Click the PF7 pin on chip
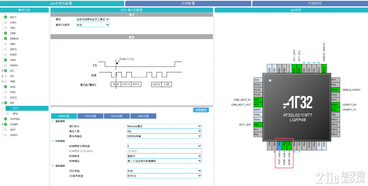368x186 pixels. pyautogui.click(x=335, y=80)
